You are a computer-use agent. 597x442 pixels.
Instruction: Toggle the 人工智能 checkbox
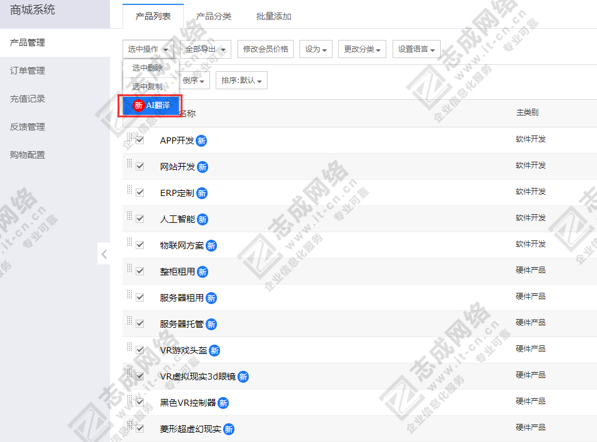pos(140,219)
